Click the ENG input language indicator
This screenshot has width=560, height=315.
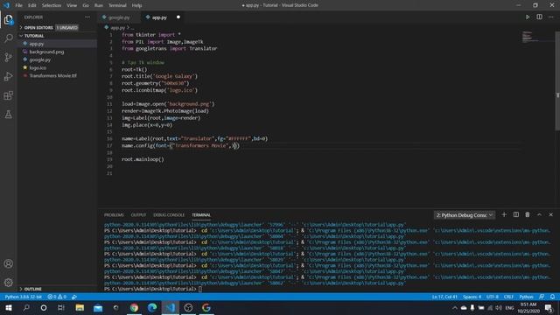[x=509, y=307]
